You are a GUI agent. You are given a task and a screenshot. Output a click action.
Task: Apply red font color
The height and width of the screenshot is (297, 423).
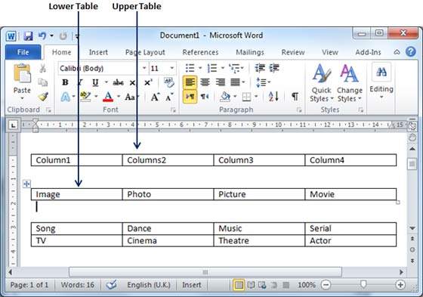coord(108,97)
